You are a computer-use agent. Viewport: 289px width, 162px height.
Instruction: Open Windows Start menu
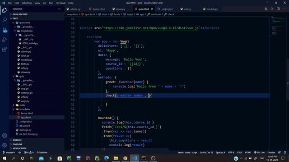tap(5, 158)
